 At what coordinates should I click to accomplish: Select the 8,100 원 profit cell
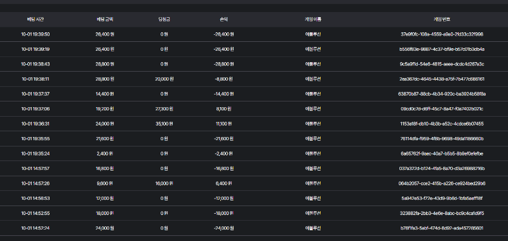click(x=224, y=108)
